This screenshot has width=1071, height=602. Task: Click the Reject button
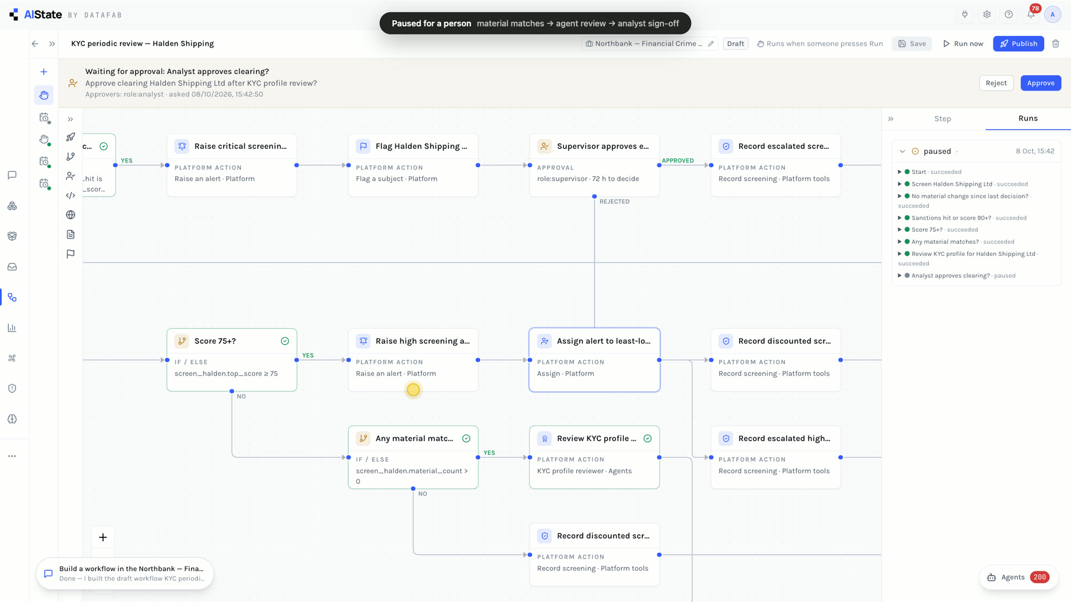click(996, 83)
